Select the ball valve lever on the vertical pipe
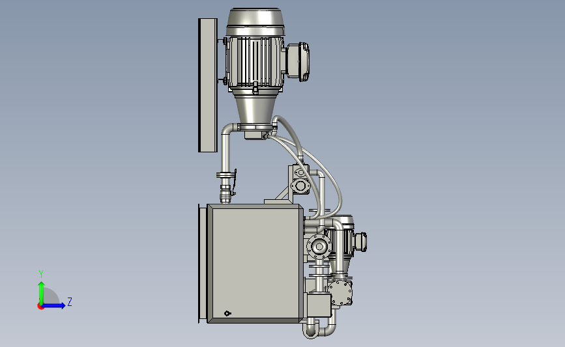The image size is (565, 347). 234,182
